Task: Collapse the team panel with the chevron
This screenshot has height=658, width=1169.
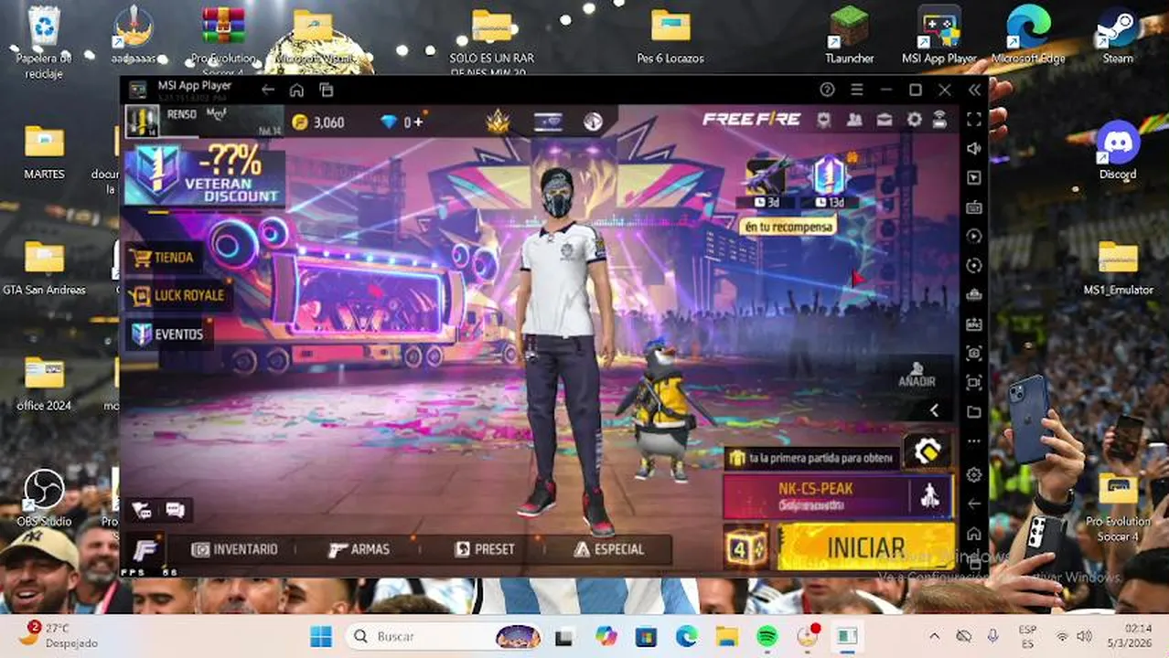Action: tap(934, 411)
